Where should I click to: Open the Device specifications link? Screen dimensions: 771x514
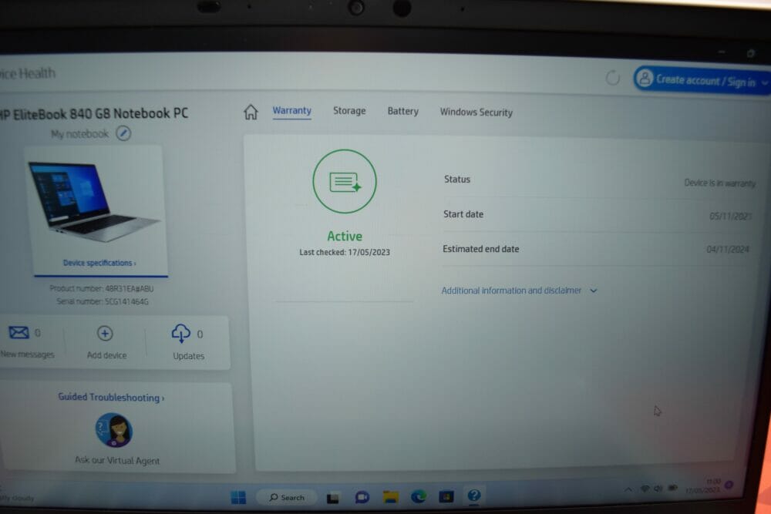[x=99, y=263]
